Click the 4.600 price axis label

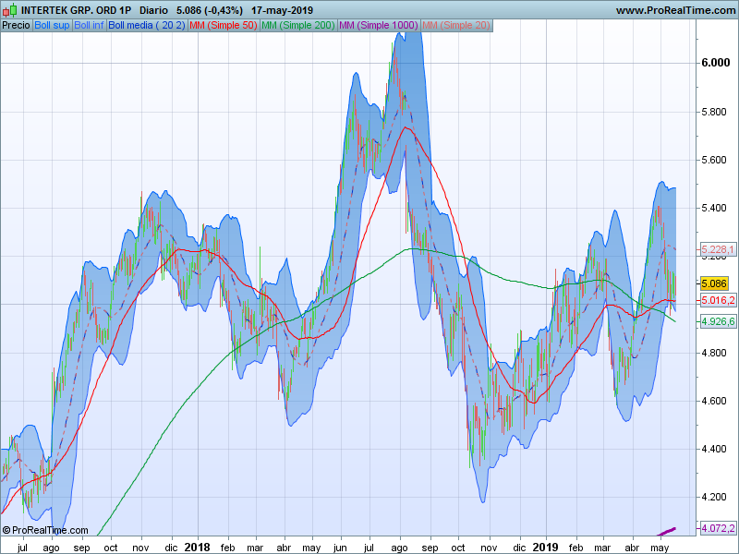(x=713, y=401)
